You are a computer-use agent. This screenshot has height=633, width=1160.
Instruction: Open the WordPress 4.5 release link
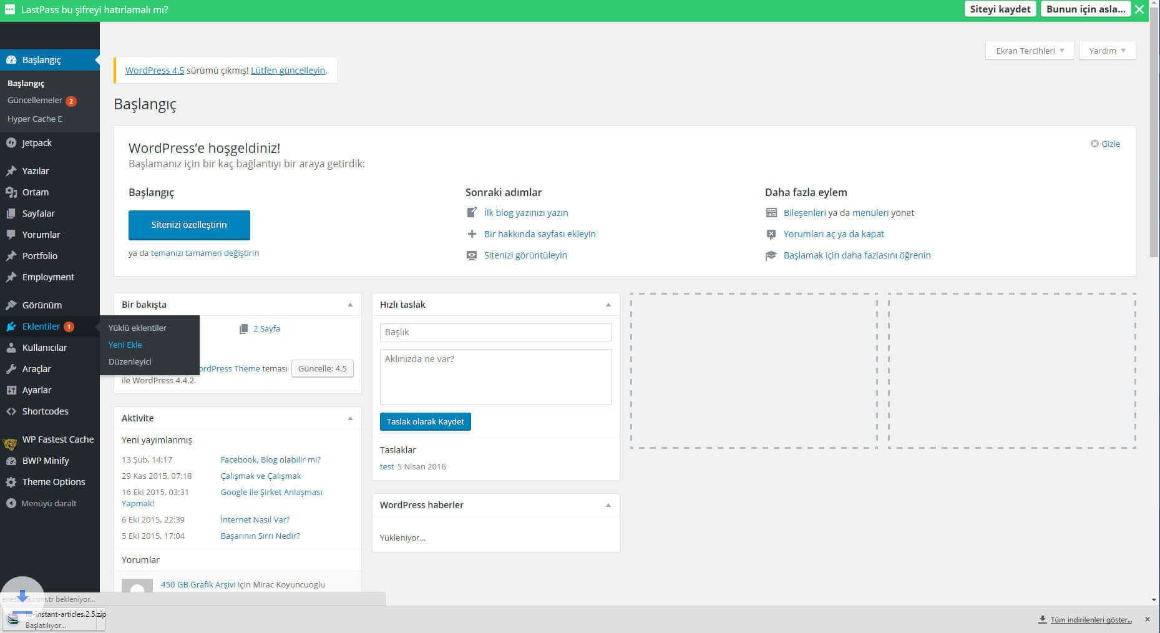[x=155, y=71]
